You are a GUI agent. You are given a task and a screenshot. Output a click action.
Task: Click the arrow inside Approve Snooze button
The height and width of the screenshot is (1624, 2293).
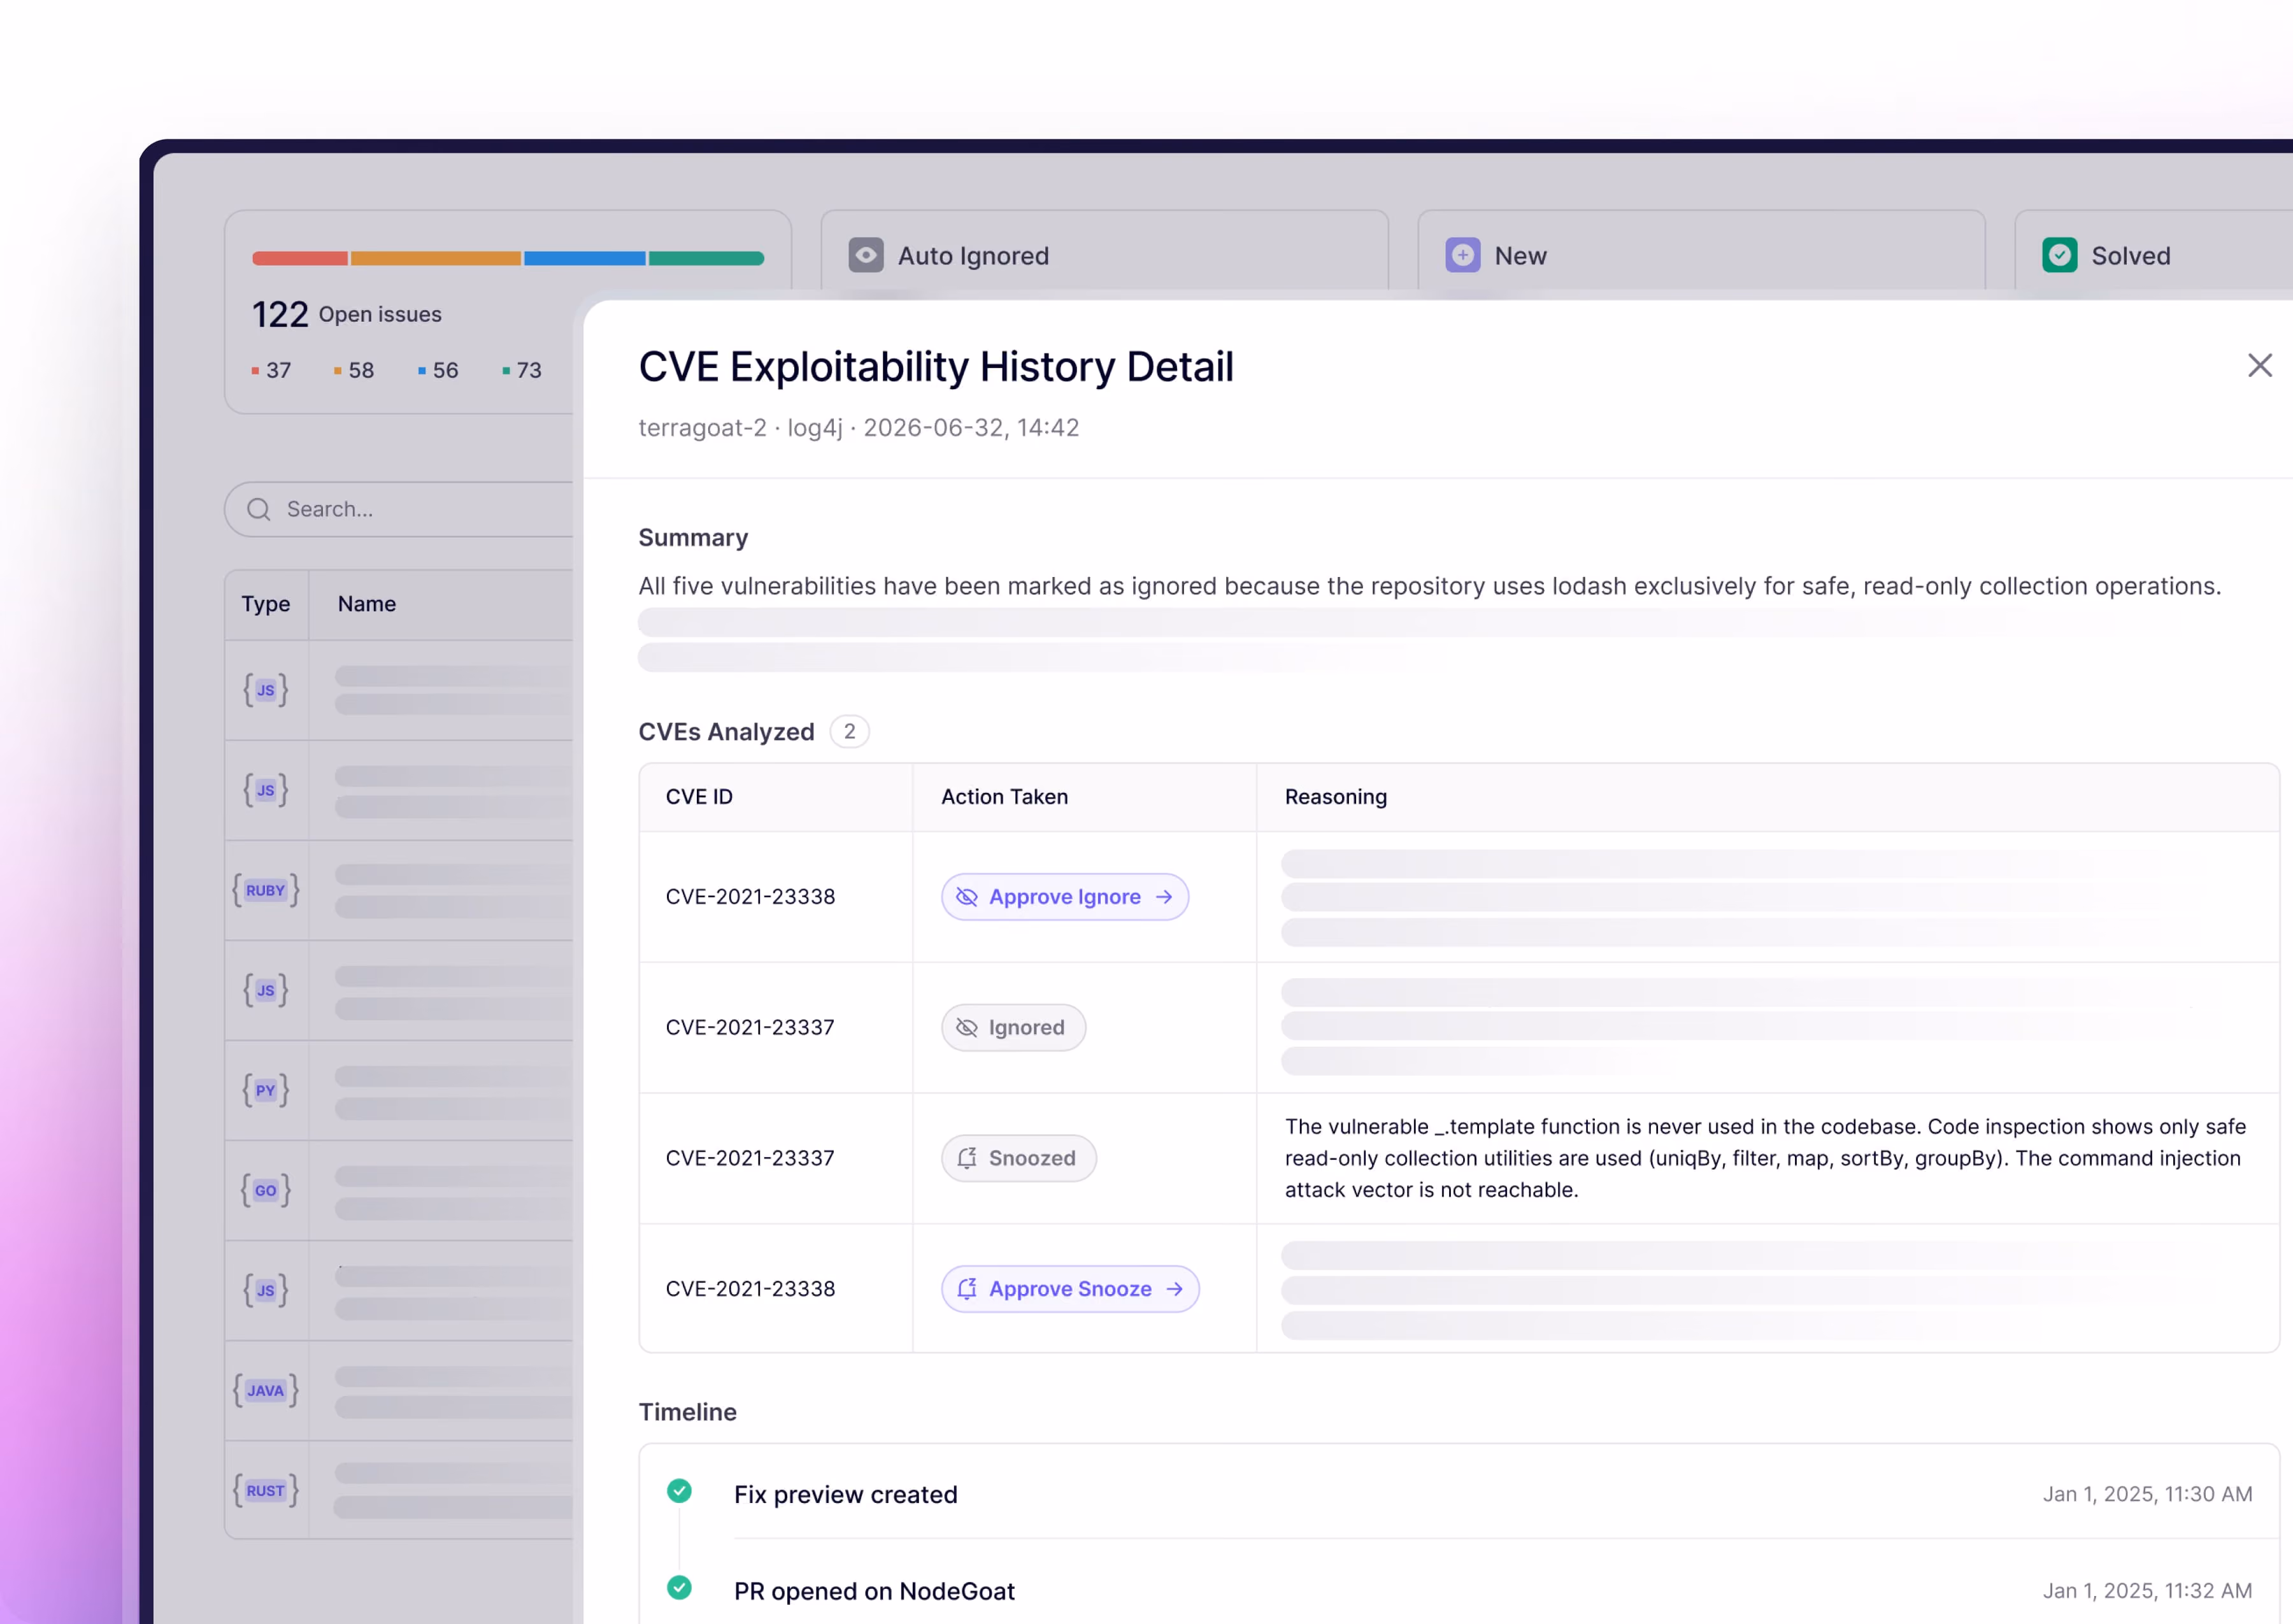tap(1175, 1289)
